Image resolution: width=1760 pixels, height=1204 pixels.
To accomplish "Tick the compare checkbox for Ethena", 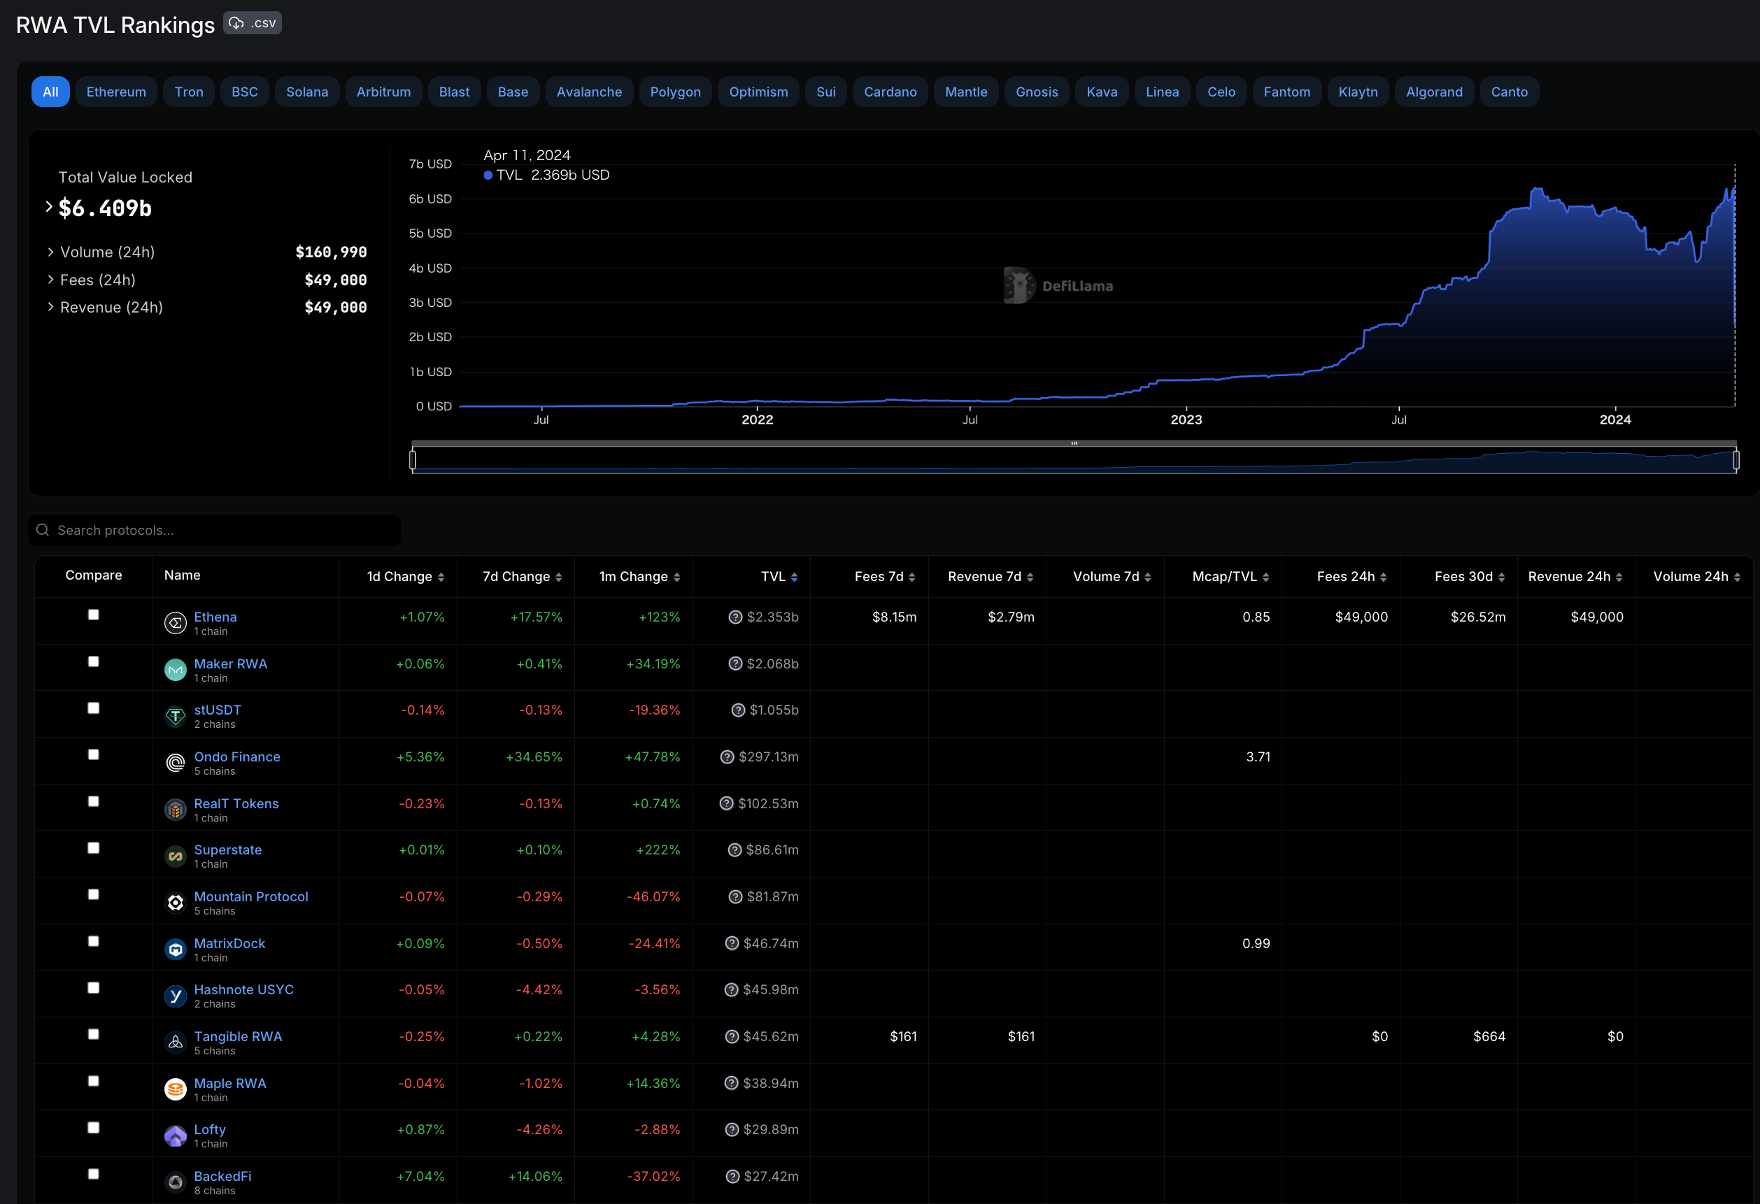I will [93, 615].
